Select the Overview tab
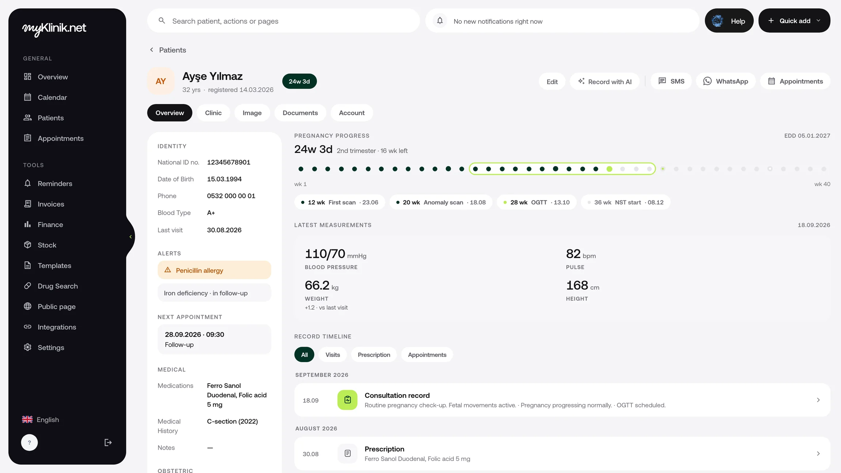This screenshot has width=841, height=473. [170, 113]
